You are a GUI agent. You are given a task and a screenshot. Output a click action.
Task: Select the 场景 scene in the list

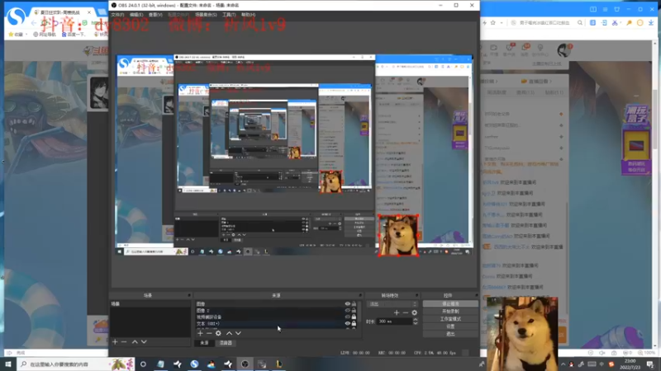click(150, 303)
